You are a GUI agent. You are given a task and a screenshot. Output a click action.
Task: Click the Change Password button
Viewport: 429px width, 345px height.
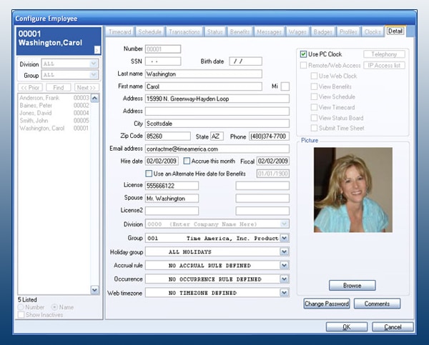click(x=327, y=304)
